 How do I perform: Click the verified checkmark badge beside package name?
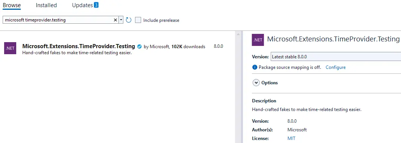[139, 47]
